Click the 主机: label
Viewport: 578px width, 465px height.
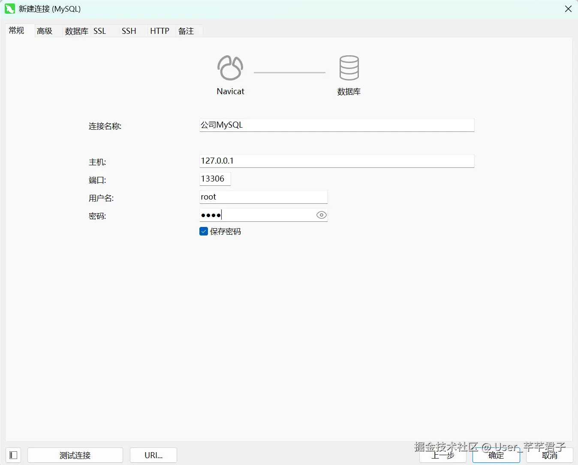pyautogui.click(x=97, y=162)
